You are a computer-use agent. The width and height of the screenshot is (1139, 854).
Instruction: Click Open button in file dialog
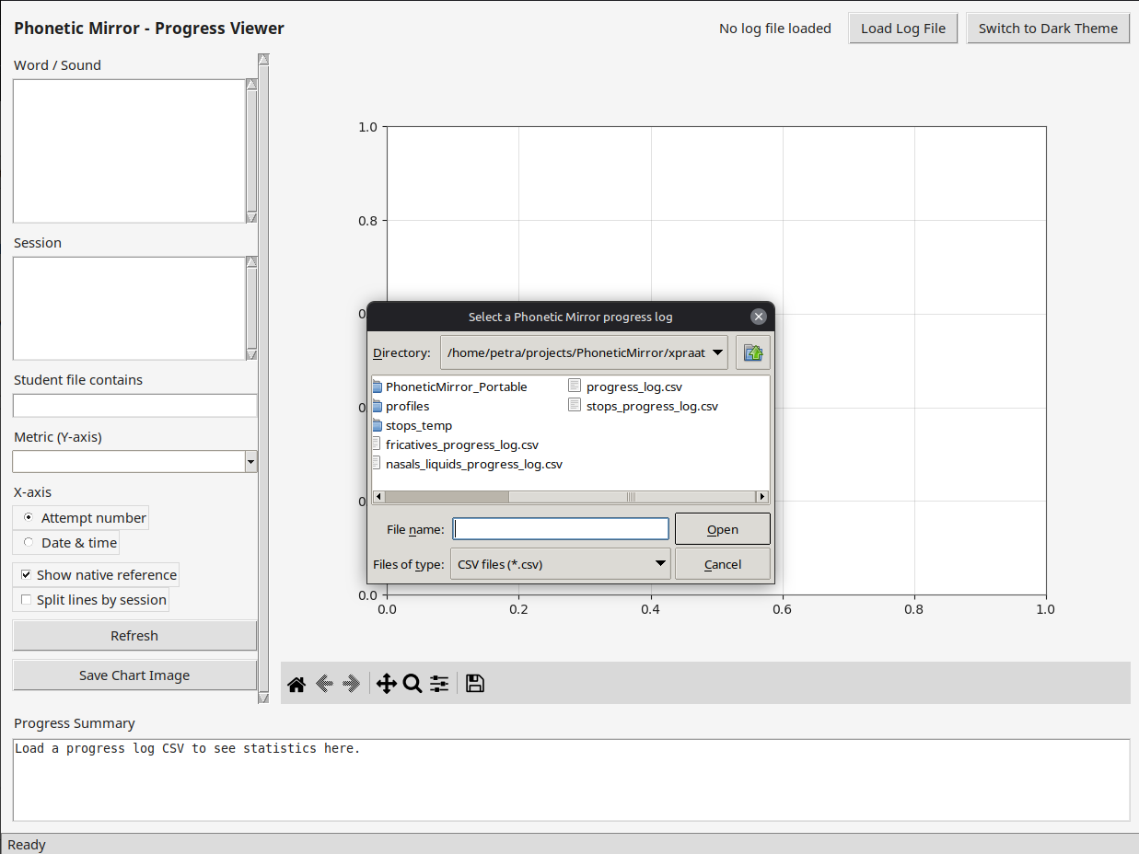[x=723, y=529]
